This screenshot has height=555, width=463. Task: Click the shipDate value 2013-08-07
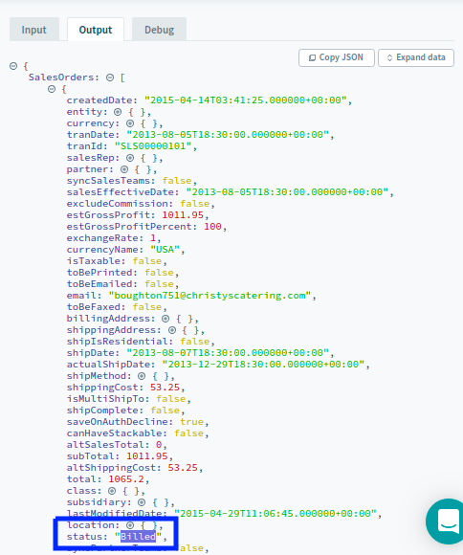click(228, 353)
